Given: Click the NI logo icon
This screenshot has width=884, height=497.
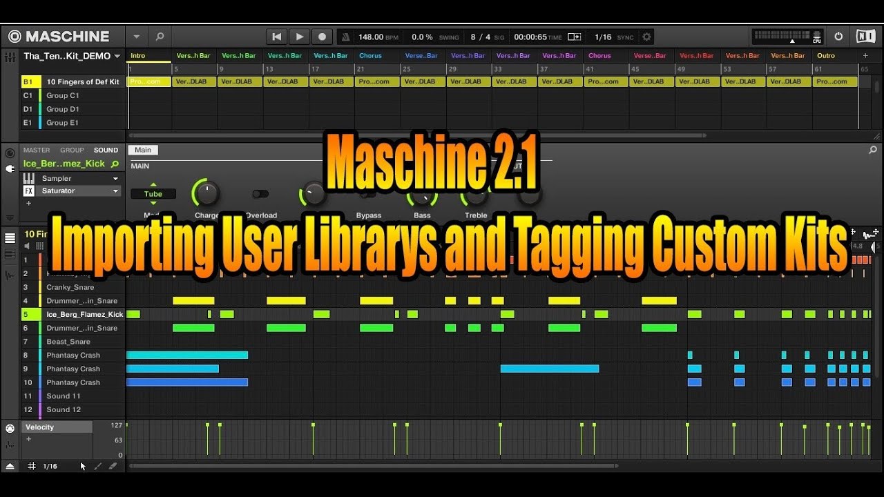Looking at the screenshot, I should click(x=865, y=37).
